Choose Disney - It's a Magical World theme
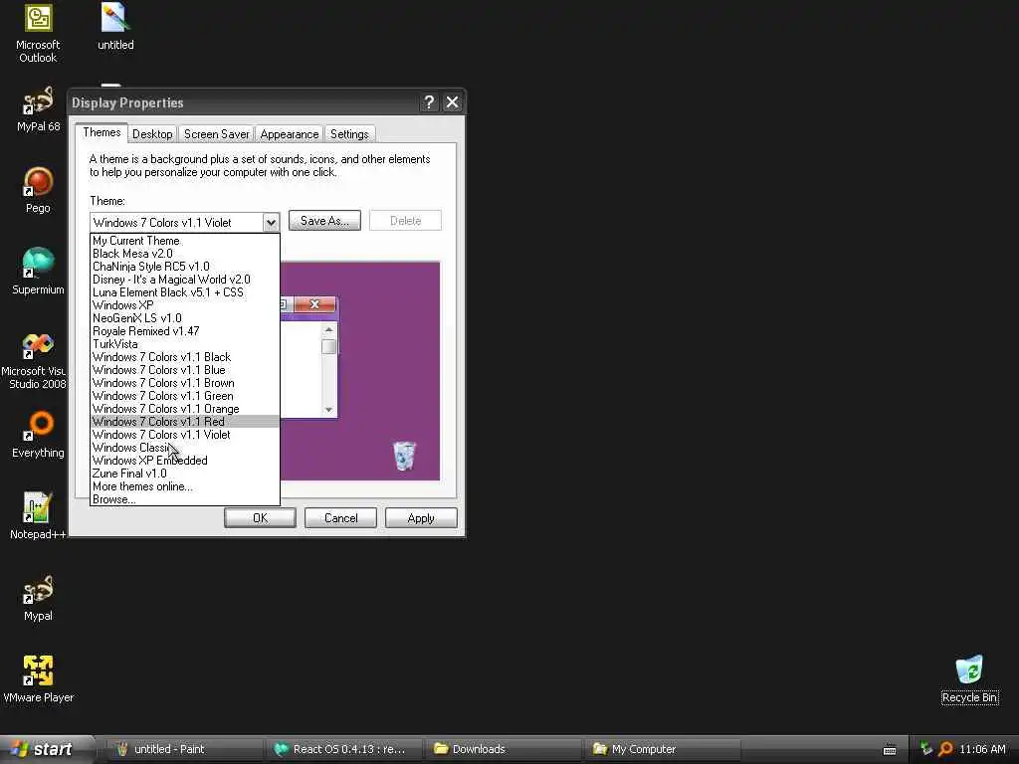 coord(185,280)
